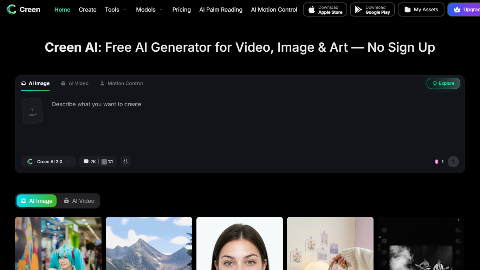This screenshot has height=270, width=480.
Task: Open the Create page
Action: click(87, 9)
